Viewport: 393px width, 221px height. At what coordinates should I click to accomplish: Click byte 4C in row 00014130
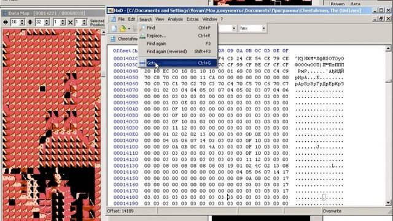point(258,166)
